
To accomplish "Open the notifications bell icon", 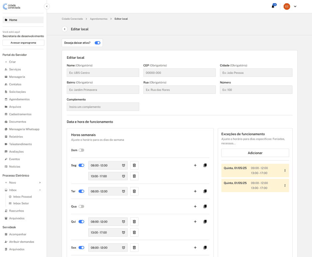I will 273,6.
